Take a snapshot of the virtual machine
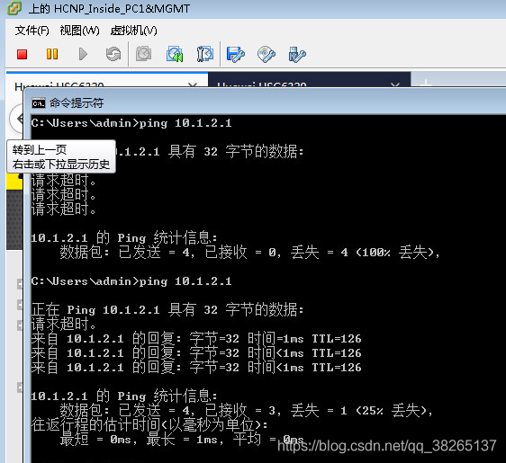Image resolution: width=506 pixels, height=463 pixels. point(143,53)
